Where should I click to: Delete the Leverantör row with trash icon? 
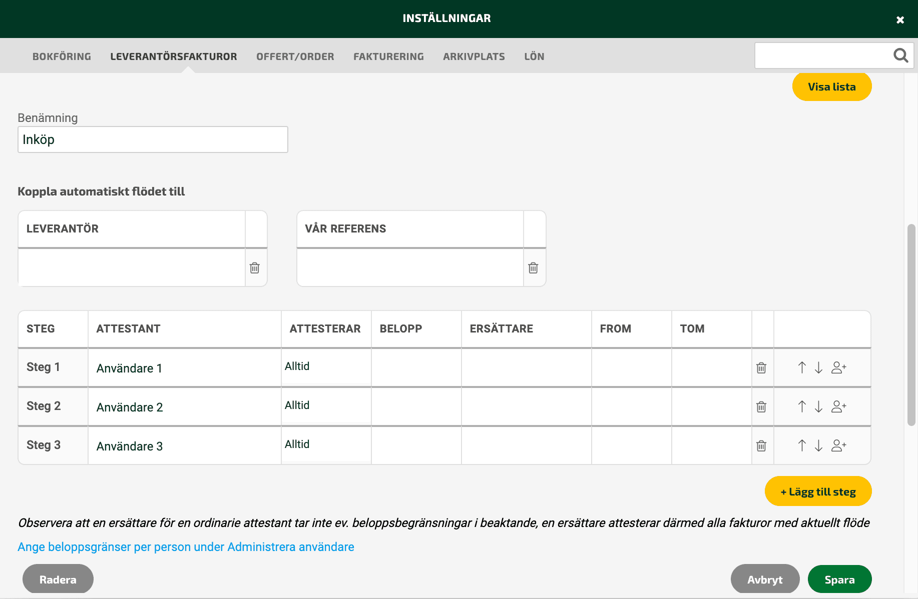(255, 268)
